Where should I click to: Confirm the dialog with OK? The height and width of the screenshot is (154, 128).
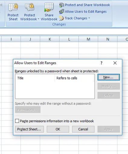click(x=58, y=129)
